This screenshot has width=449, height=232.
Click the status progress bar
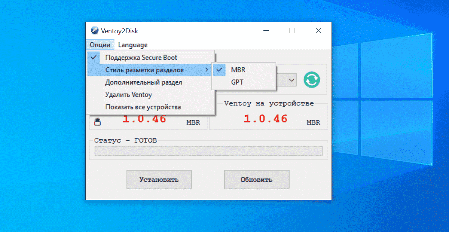[x=208, y=151]
